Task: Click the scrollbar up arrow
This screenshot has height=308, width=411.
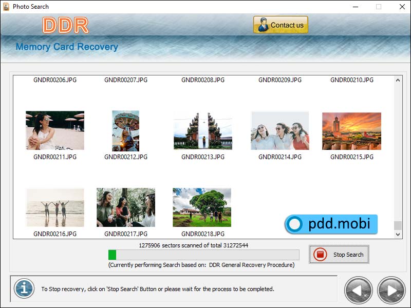Action: point(398,80)
